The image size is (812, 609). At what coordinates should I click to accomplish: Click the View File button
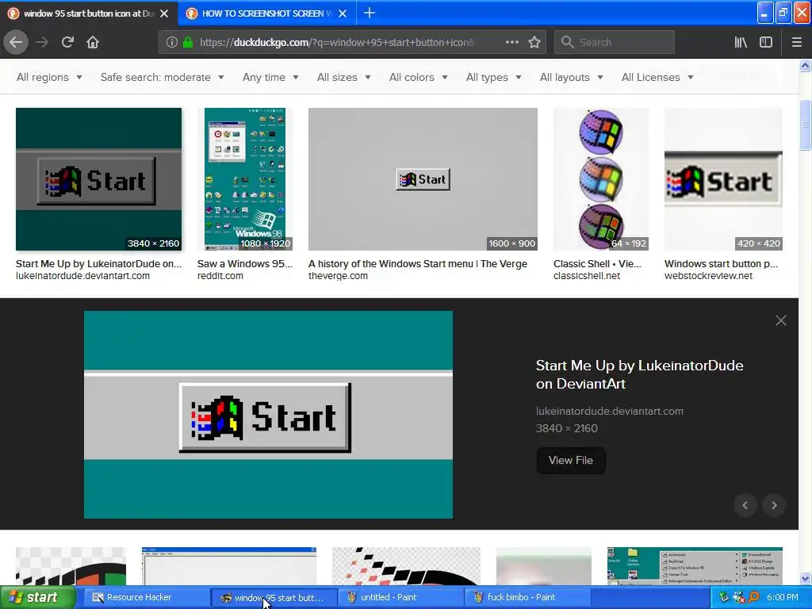click(x=571, y=461)
